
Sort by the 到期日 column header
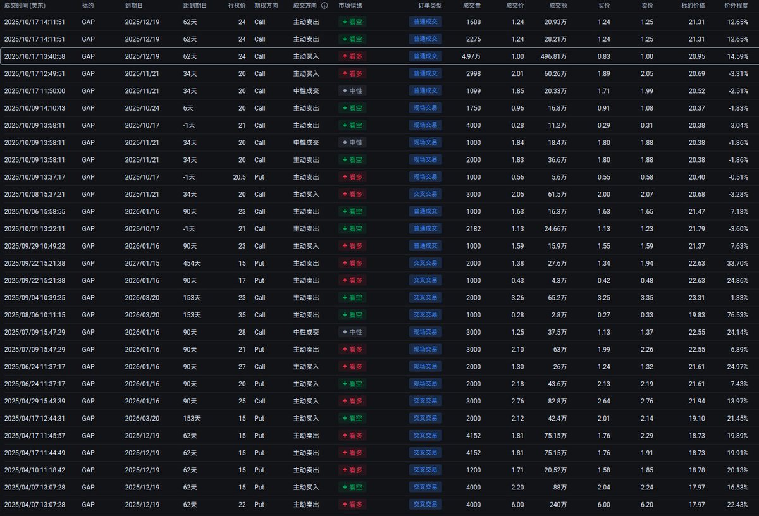(133, 5)
